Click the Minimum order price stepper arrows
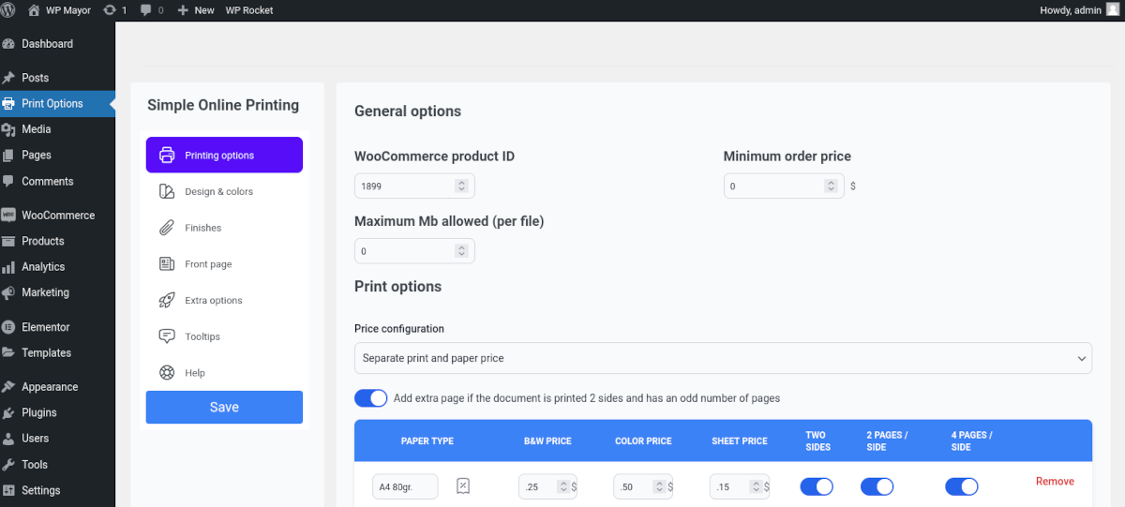The image size is (1125, 507). 831,186
